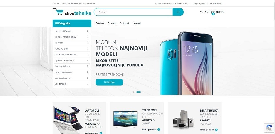Screen dimensions: 275x134
Task: Expand the Televizori category chevron
Action: click(x=88, y=43)
